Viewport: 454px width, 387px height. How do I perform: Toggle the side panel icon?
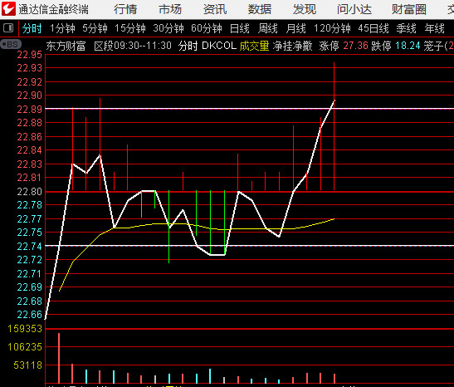[8, 28]
